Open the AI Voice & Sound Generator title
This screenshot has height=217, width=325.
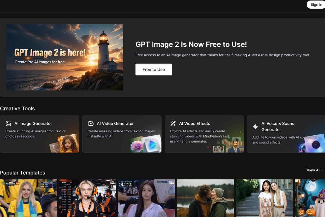point(278,126)
